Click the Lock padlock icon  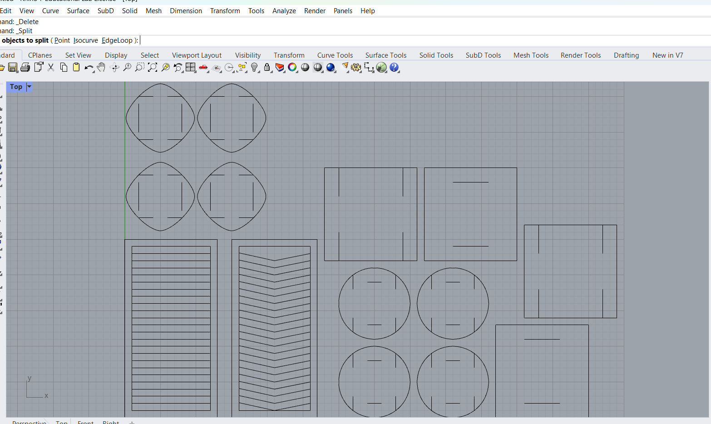tap(267, 68)
